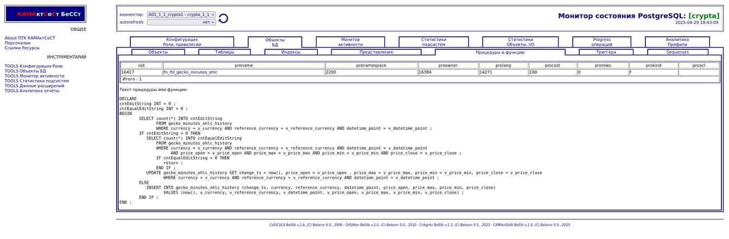Open the Индексы sub-tab
The image size is (729, 239).
pos(291,52)
